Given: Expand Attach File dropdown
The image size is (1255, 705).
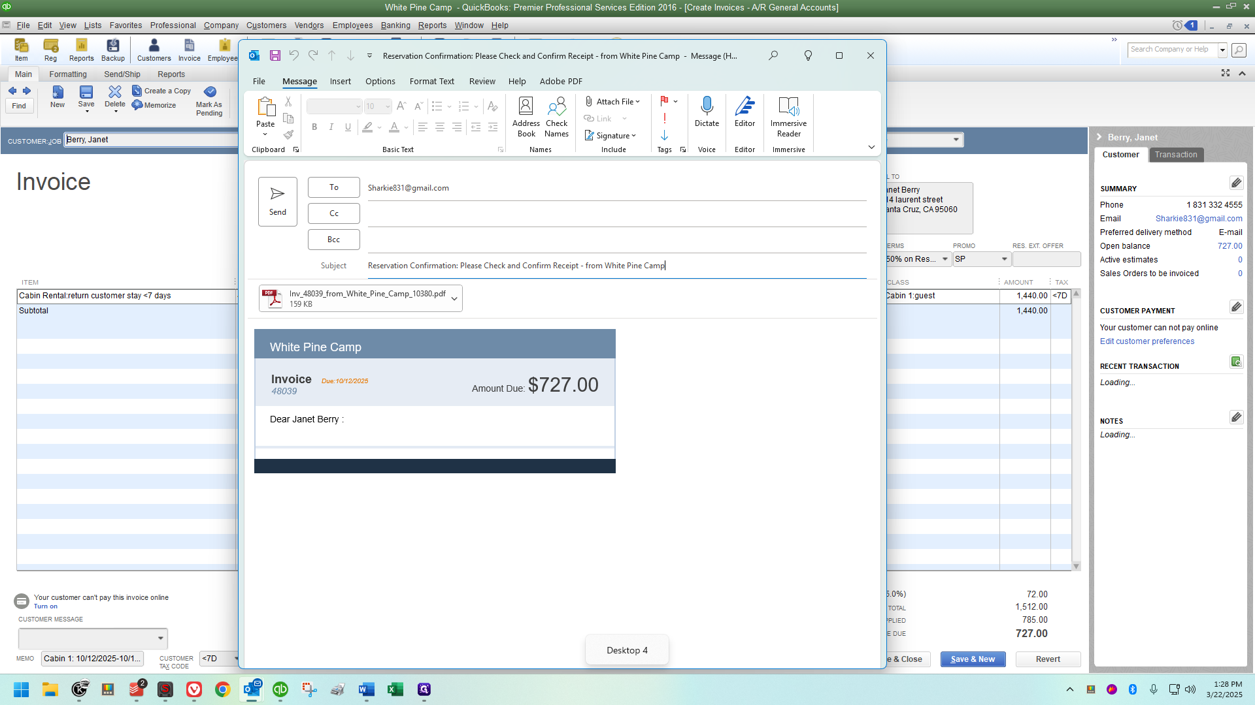Looking at the screenshot, I should (x=637, y=101).
